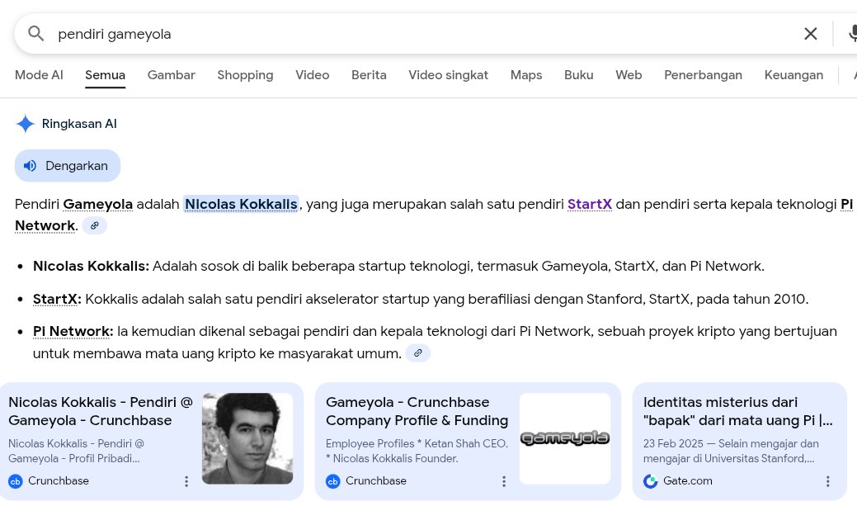
Task: Start voice search with the microphone icon
Action: (853, 34)
